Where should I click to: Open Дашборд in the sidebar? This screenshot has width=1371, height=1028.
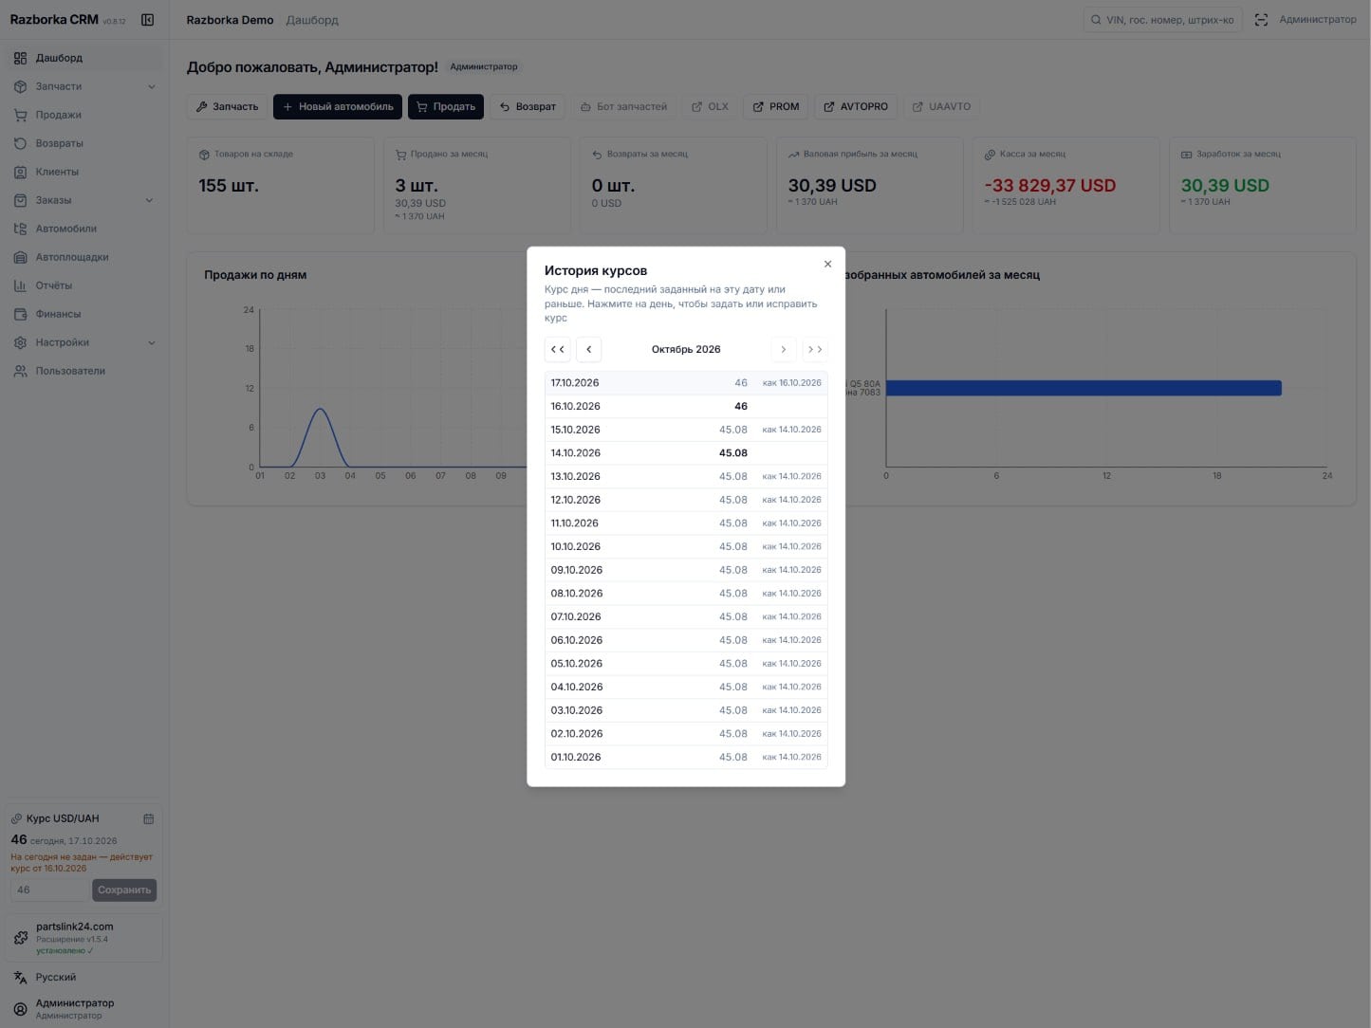pyautogui.click(x=83, y=58)
